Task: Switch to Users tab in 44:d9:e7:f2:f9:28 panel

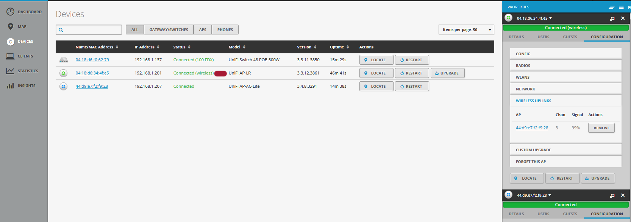Action: point(543,214)
